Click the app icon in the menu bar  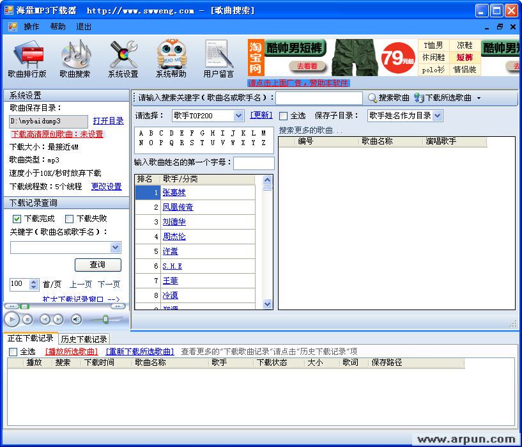[13, 27]
